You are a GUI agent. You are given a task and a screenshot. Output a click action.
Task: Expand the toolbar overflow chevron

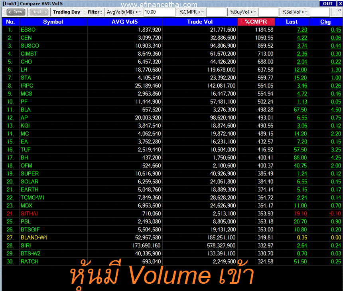[x=340, y=10]
